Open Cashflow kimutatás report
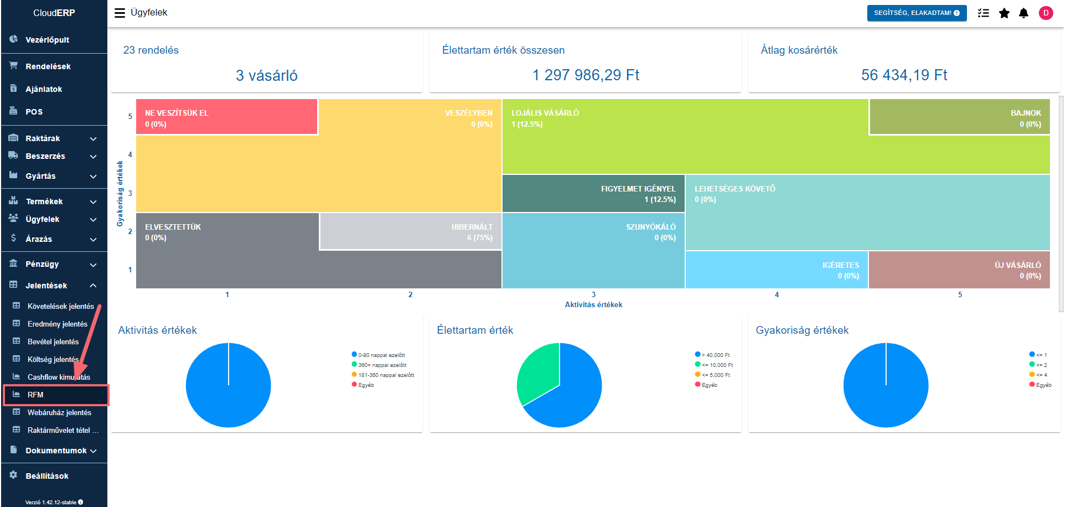1066x507 pixels. (59, 377)
